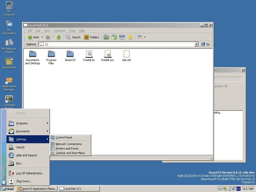Click the Move To toolbar icon
256x192 pixels.
[106, 37]
